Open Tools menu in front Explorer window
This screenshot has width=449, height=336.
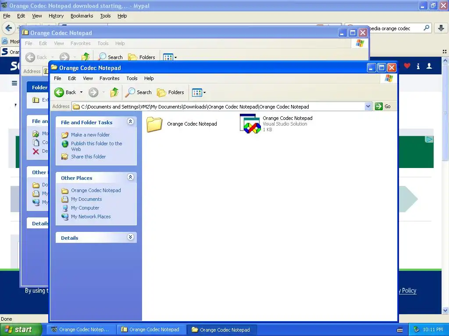132,78
